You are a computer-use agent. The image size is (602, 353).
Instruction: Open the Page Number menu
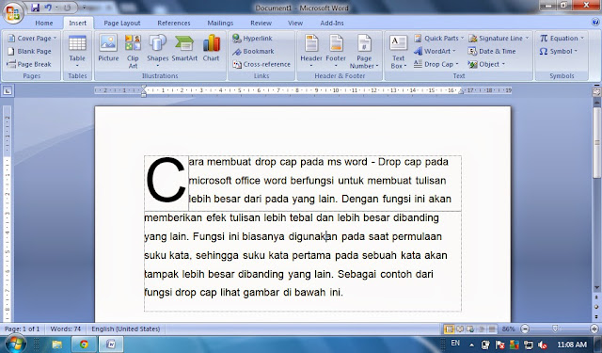tap(364, 51)
